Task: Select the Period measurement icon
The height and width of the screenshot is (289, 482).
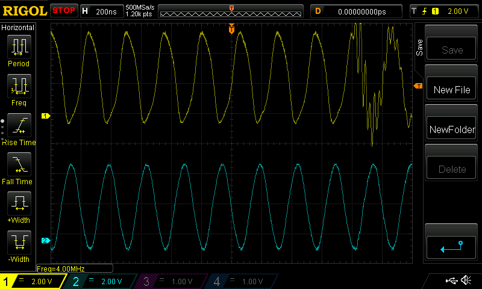Action: 19,47
